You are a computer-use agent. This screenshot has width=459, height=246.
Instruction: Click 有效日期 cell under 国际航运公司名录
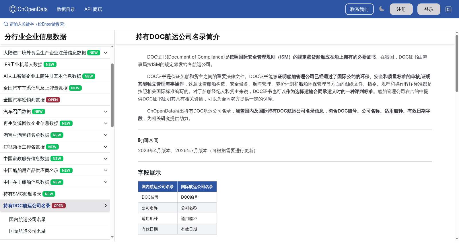tap(197, 229)
